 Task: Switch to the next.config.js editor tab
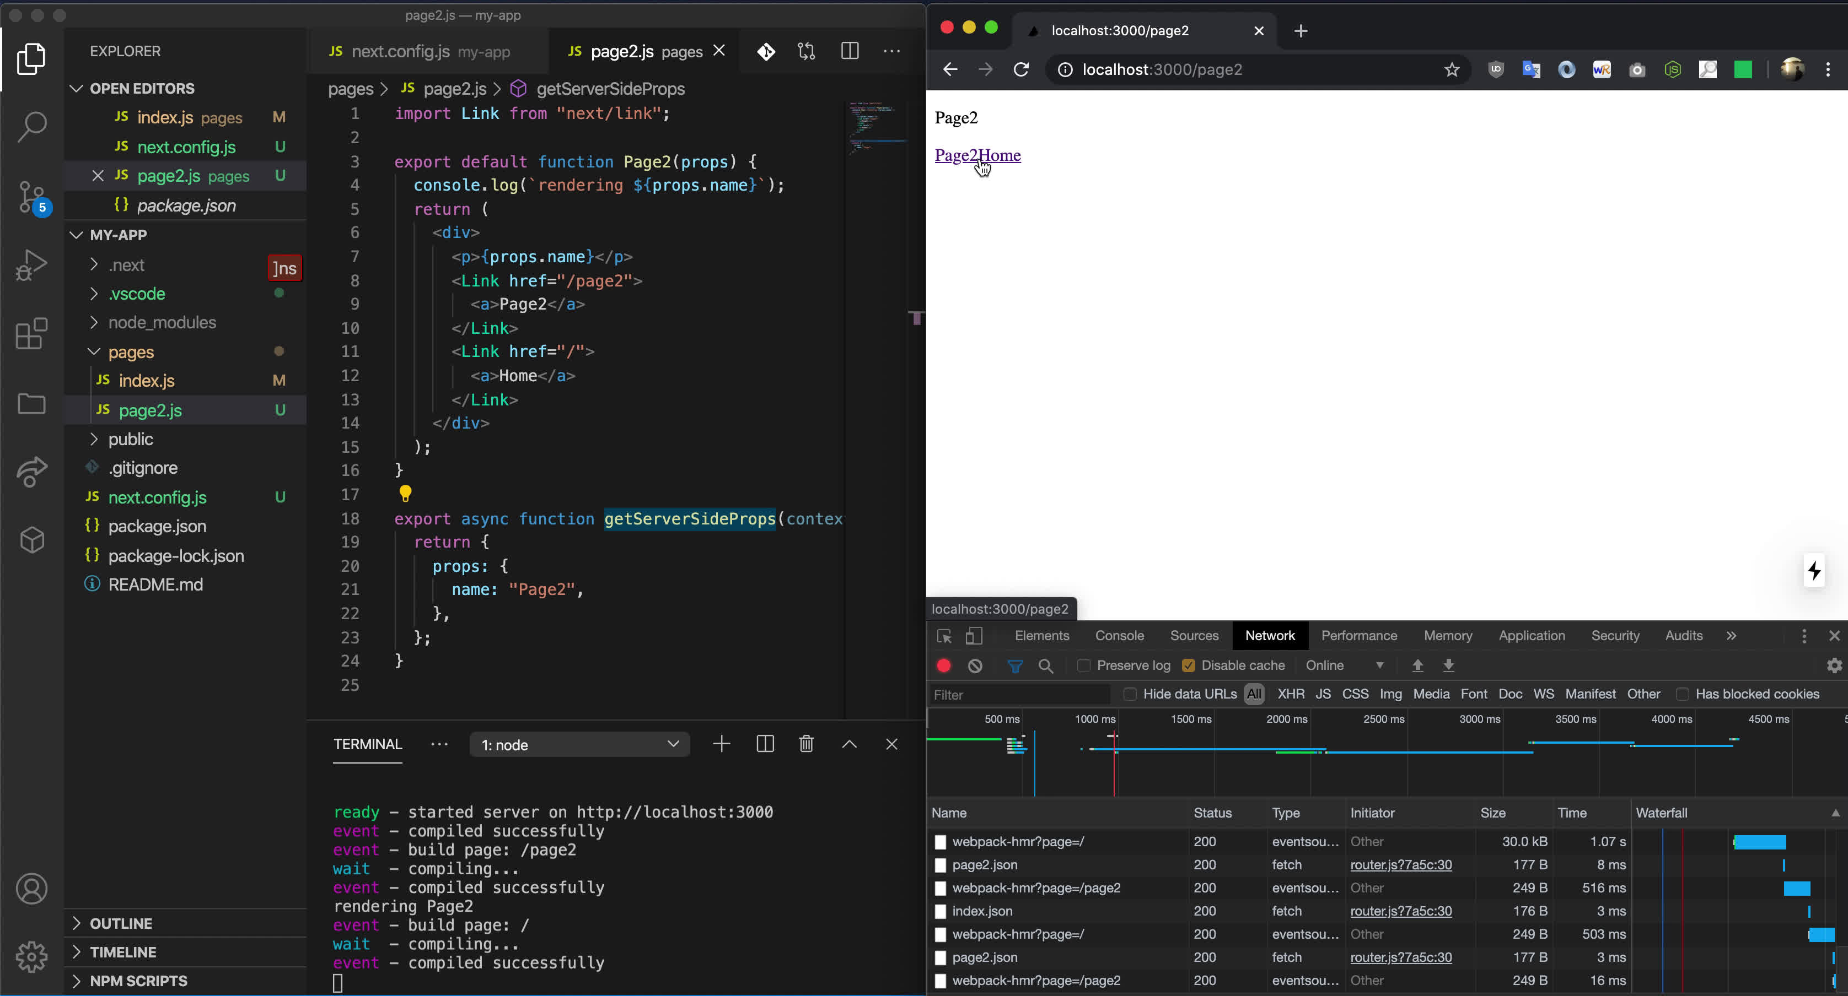(428, 52)
